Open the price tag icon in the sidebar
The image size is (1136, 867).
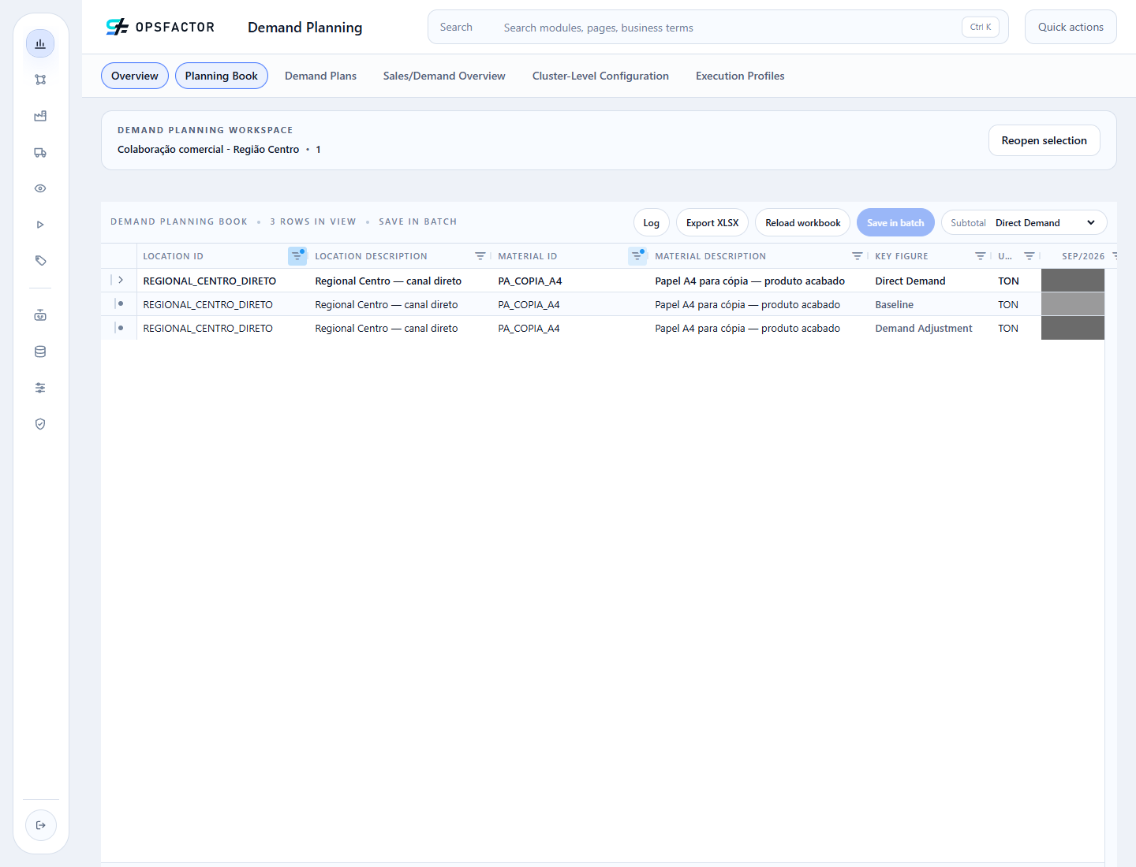(x=40, y=261)
